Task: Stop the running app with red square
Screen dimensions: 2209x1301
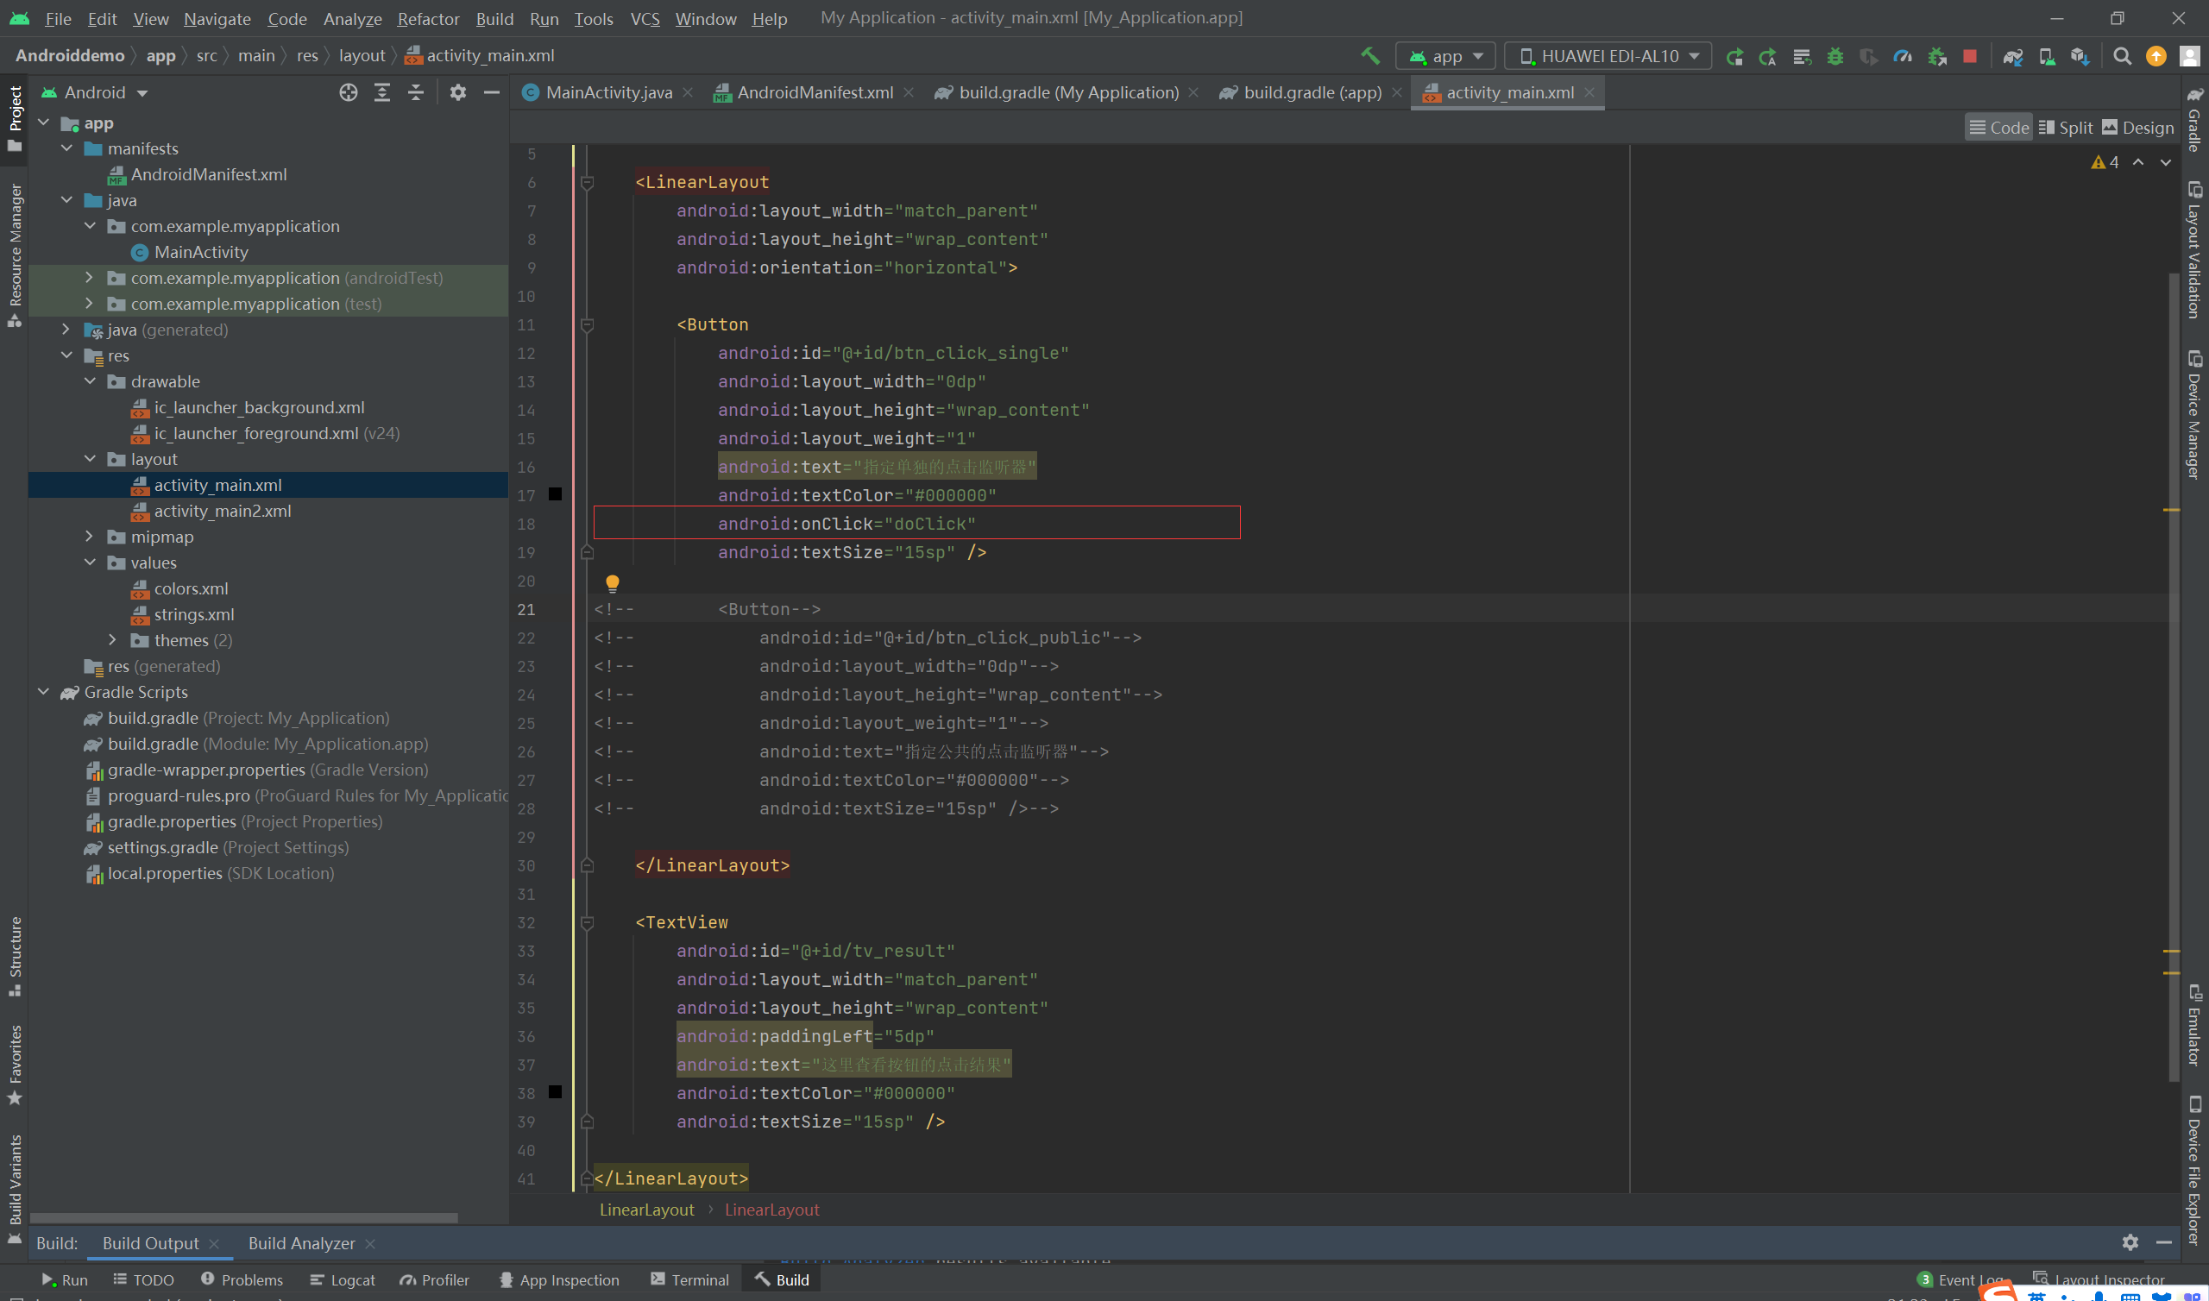Action: click(1969, 56)
